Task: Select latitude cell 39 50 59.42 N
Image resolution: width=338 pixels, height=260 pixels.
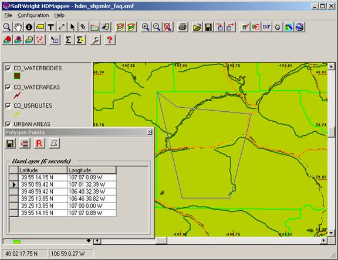Action: tap(43, 184)
